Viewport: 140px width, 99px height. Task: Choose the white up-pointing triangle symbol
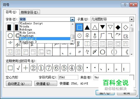(95, 27)
